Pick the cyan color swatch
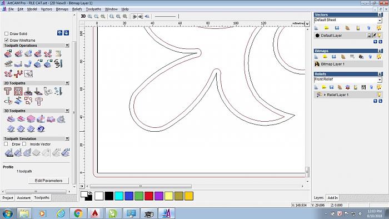 point(119,196)
